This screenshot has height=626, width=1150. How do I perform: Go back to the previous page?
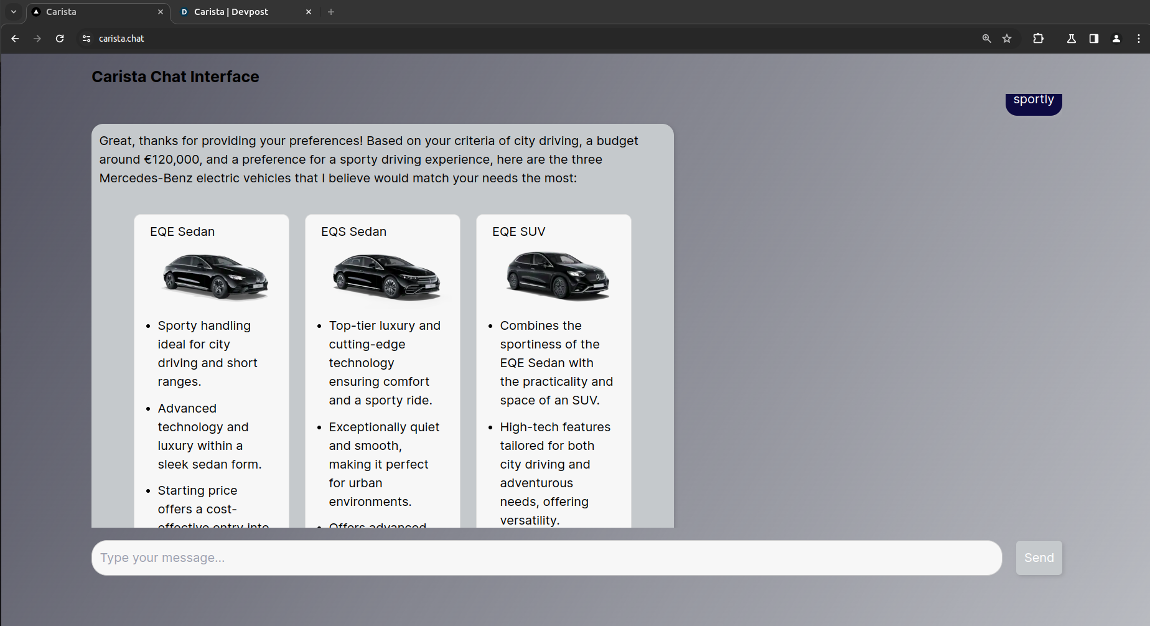pos(16,39)
